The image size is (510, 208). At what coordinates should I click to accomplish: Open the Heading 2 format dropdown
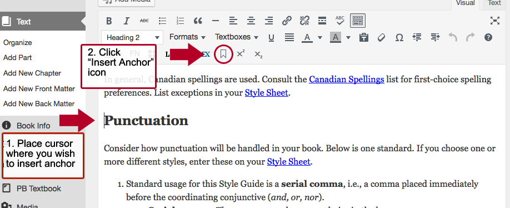132,37
